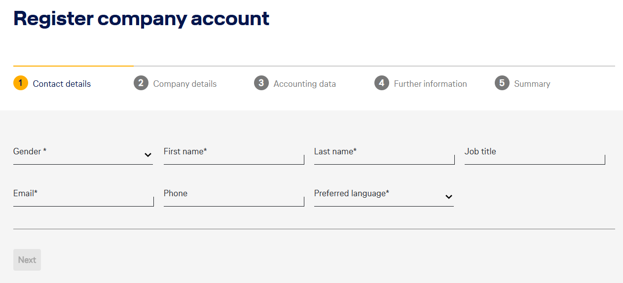Click the step 3 number circle icon
This screenshot has width=623, height=283.
(261, 83)
